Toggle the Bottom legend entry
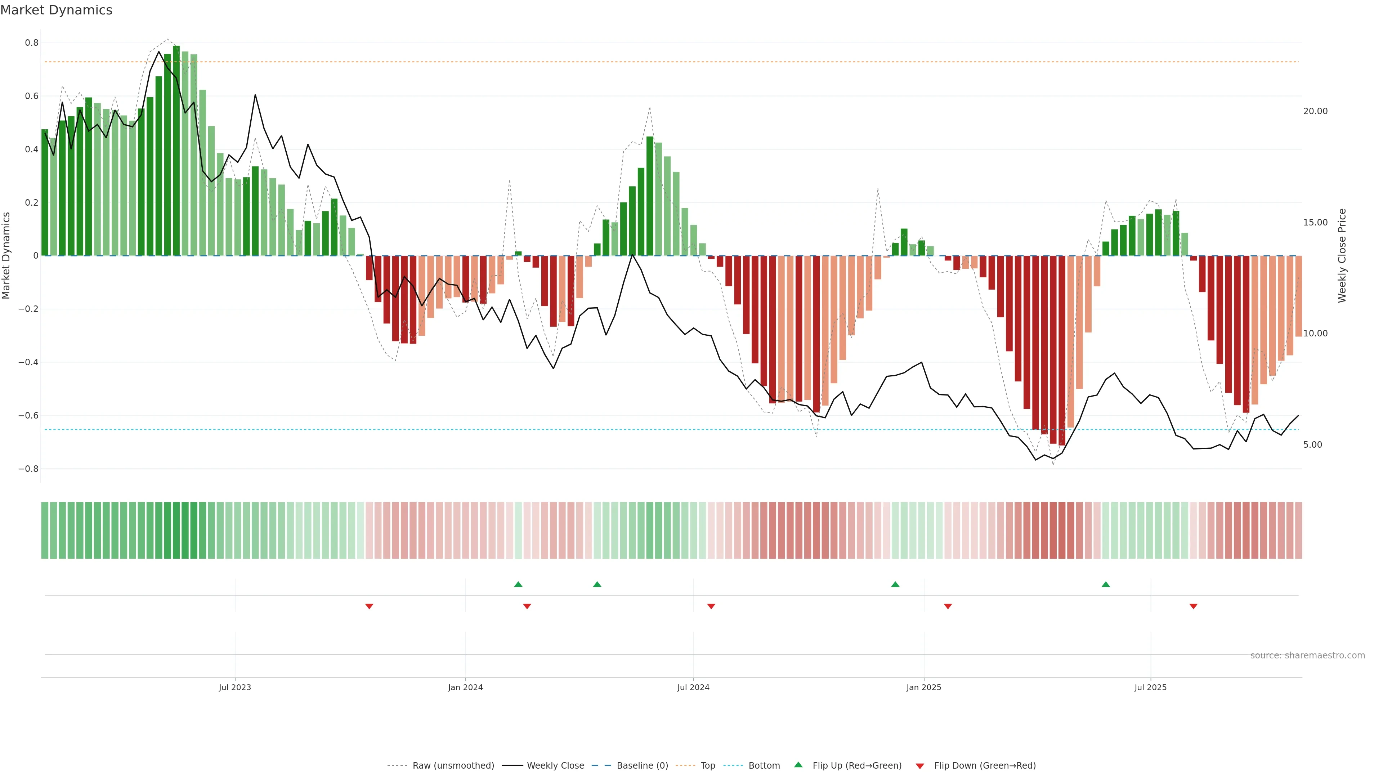1383x778 pixels. coord(764,766)
